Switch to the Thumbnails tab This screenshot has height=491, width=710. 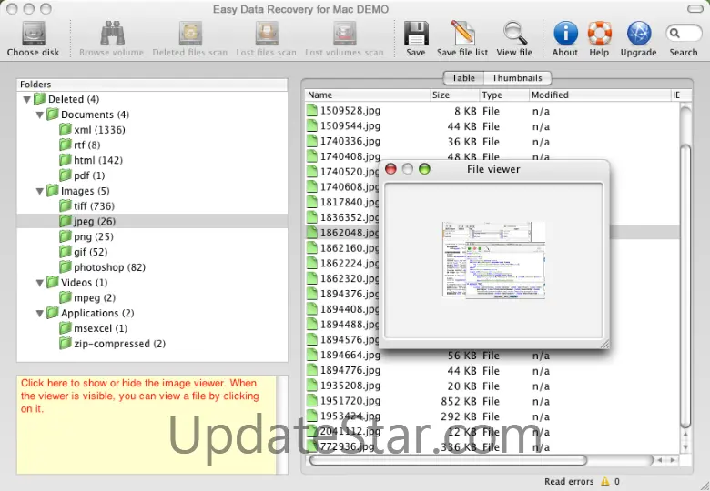pos(517,78)
